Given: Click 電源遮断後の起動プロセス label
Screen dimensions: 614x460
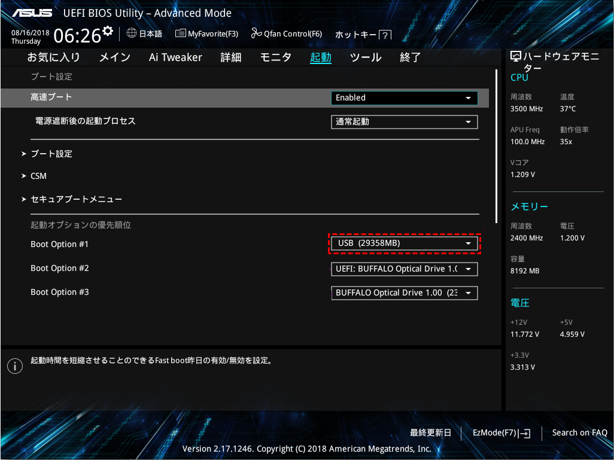Looking at the screenshot, I should click(x=86, y=121).
